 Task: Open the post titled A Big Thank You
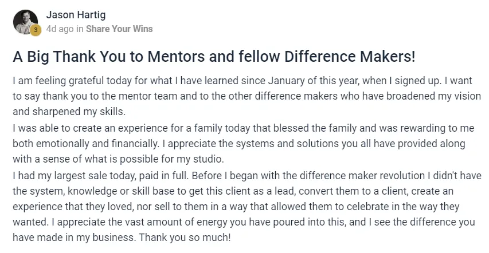(x=214, y=57)
